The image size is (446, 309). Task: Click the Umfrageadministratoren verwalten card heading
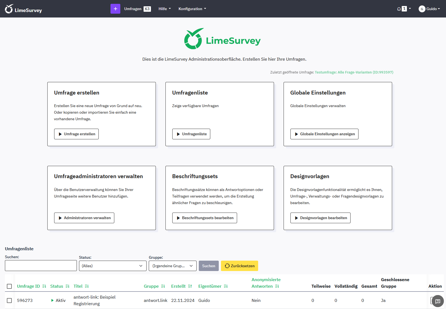(x=98, y=176)
